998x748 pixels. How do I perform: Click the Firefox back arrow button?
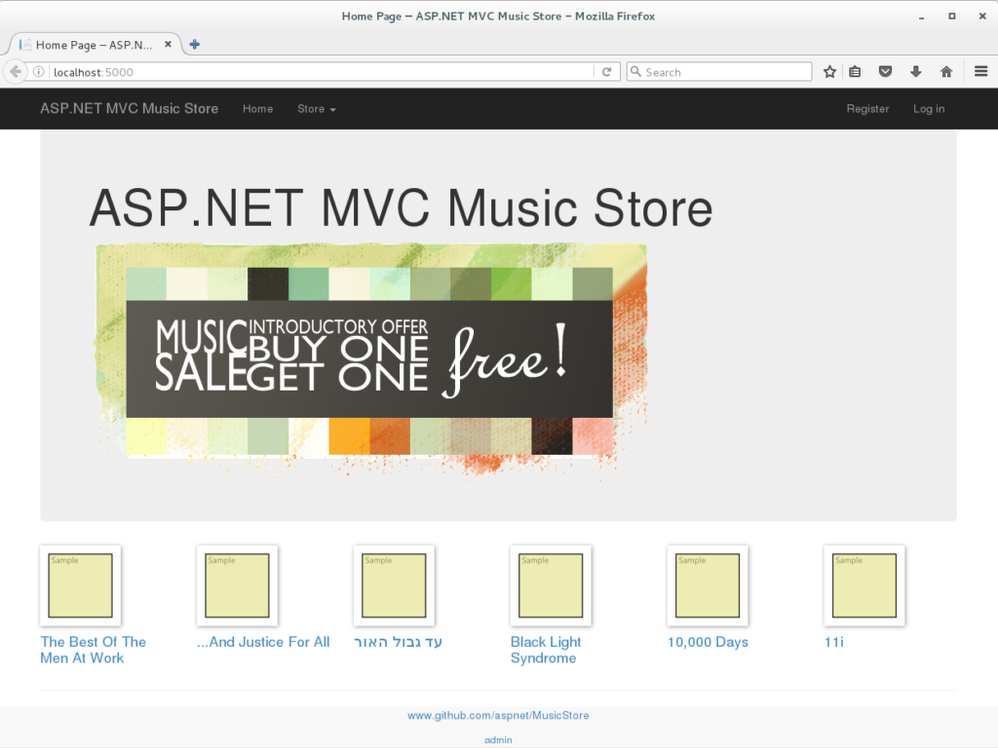(x=16, y=72)
